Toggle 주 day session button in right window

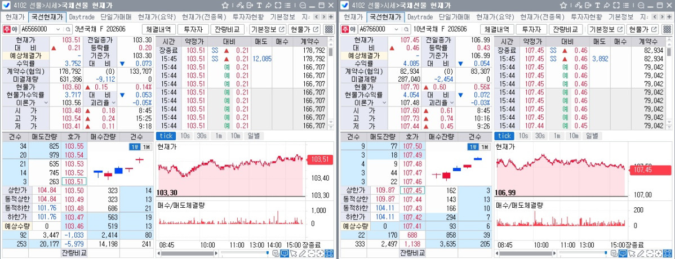pyautogui.click(x=345, y=29)
